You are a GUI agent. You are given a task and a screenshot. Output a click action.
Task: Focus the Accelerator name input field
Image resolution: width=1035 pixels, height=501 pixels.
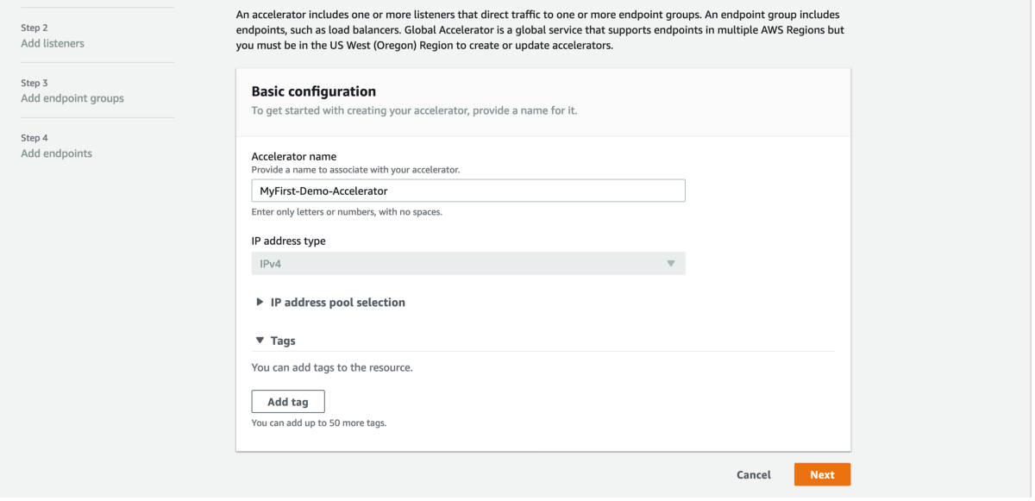[467, 190]
